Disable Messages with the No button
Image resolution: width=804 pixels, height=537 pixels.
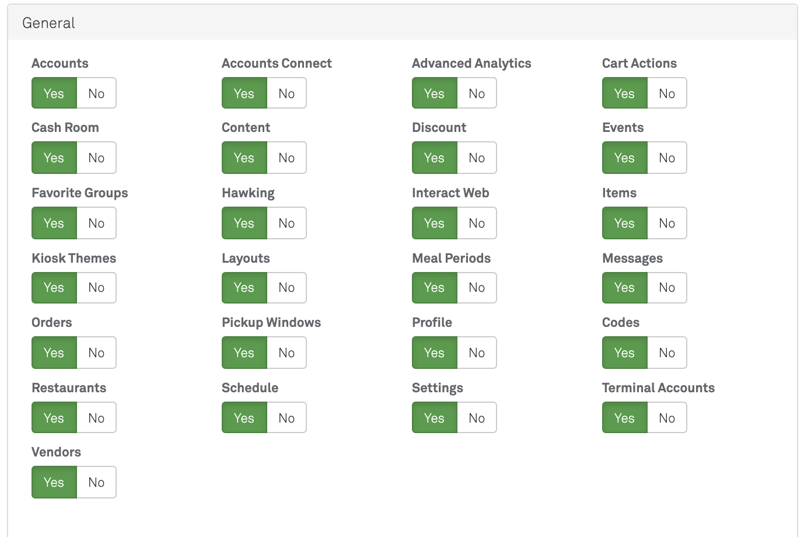(x=667, y=287)
